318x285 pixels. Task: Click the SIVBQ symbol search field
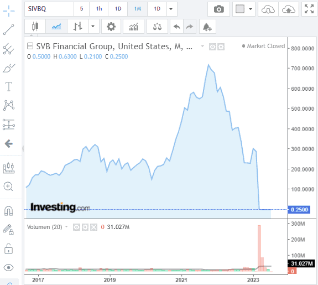point(49,9)
